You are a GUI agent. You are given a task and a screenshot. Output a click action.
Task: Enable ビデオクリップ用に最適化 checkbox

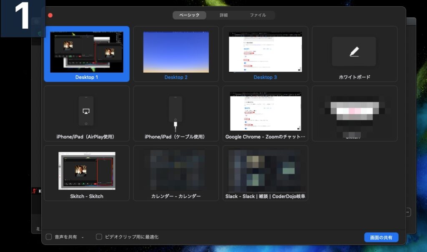(x=99, y=237)
